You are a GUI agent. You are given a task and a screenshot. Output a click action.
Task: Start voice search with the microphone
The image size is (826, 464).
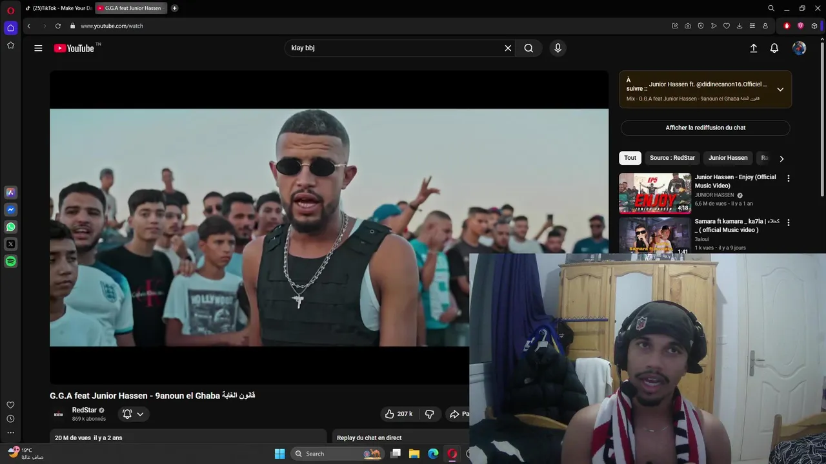click(558, 48)
